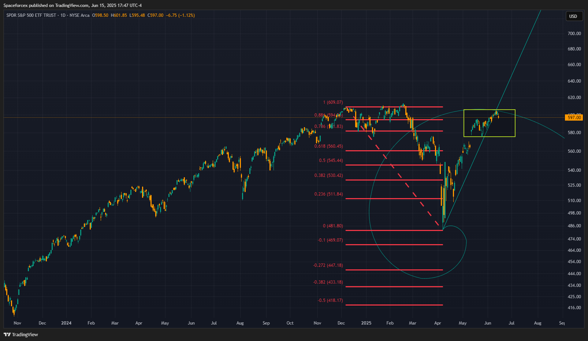
Task: Select the Fibonacci label 0.5 (545.44)
Action: 331,160
